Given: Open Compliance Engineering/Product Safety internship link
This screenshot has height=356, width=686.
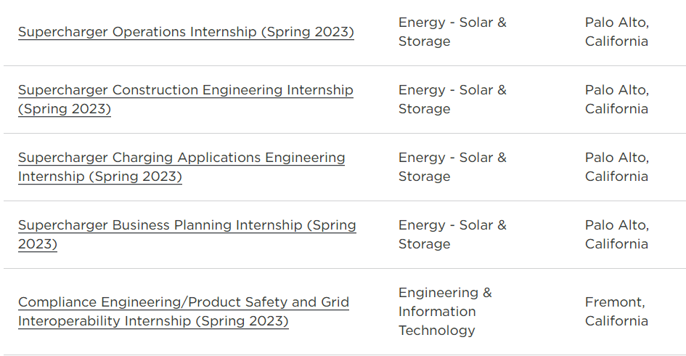Looking at the screenshot, I should (184, 312).
